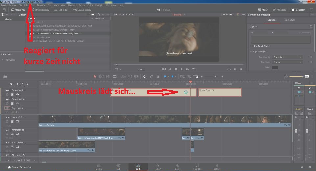Switch to the Deliver page

point(217,167)
